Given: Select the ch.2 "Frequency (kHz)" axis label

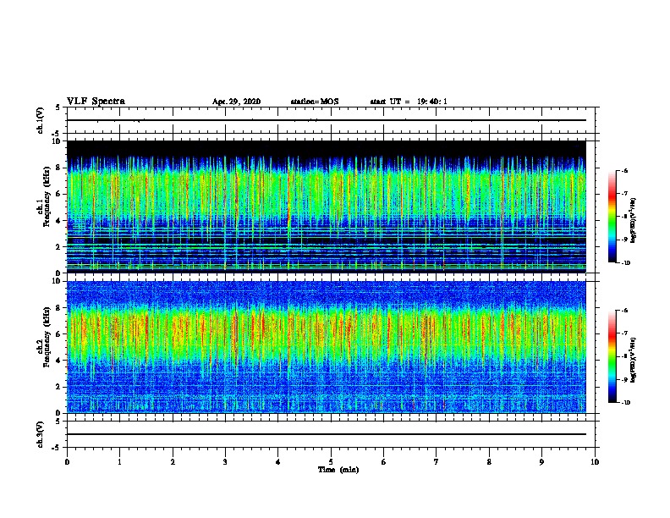Looking at the screenshot, I should point(47,337).
